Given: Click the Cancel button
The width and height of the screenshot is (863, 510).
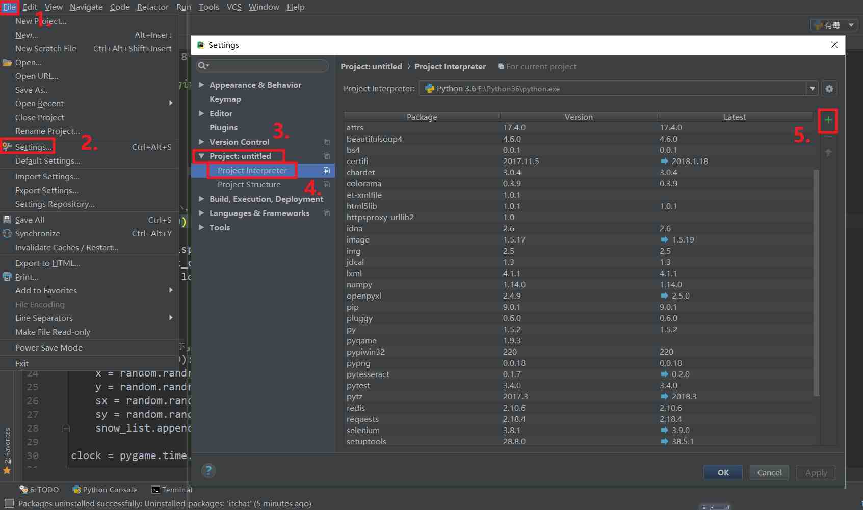Looking at the screenshot, I should pos(769,472).
